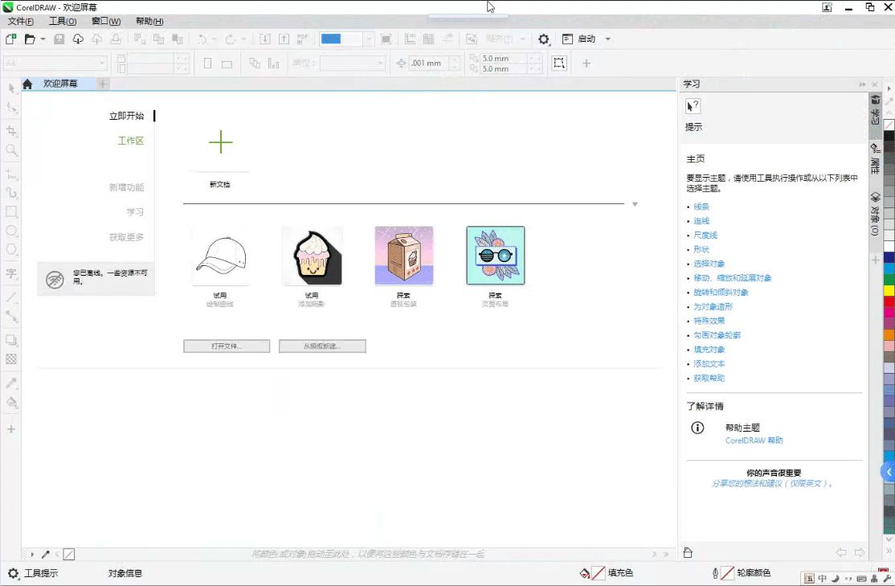Click the info icon beside 帮助主题
895x586 pixels.
(697, 428)
